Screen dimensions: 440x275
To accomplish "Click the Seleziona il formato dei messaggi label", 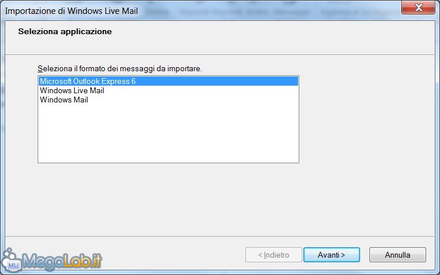I will coord(120,68).
